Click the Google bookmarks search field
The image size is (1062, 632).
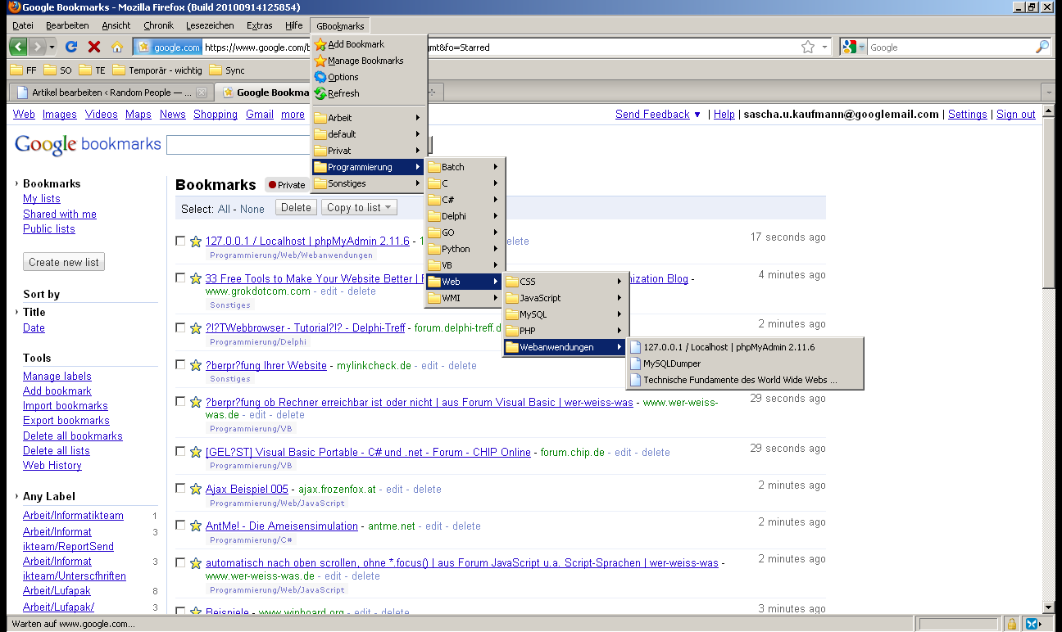tap(238, 145)
